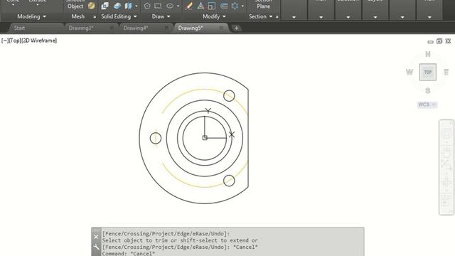Select the solid Union boolean icon
This screenshot has height=256, width=455.
(x=105, y=6)
